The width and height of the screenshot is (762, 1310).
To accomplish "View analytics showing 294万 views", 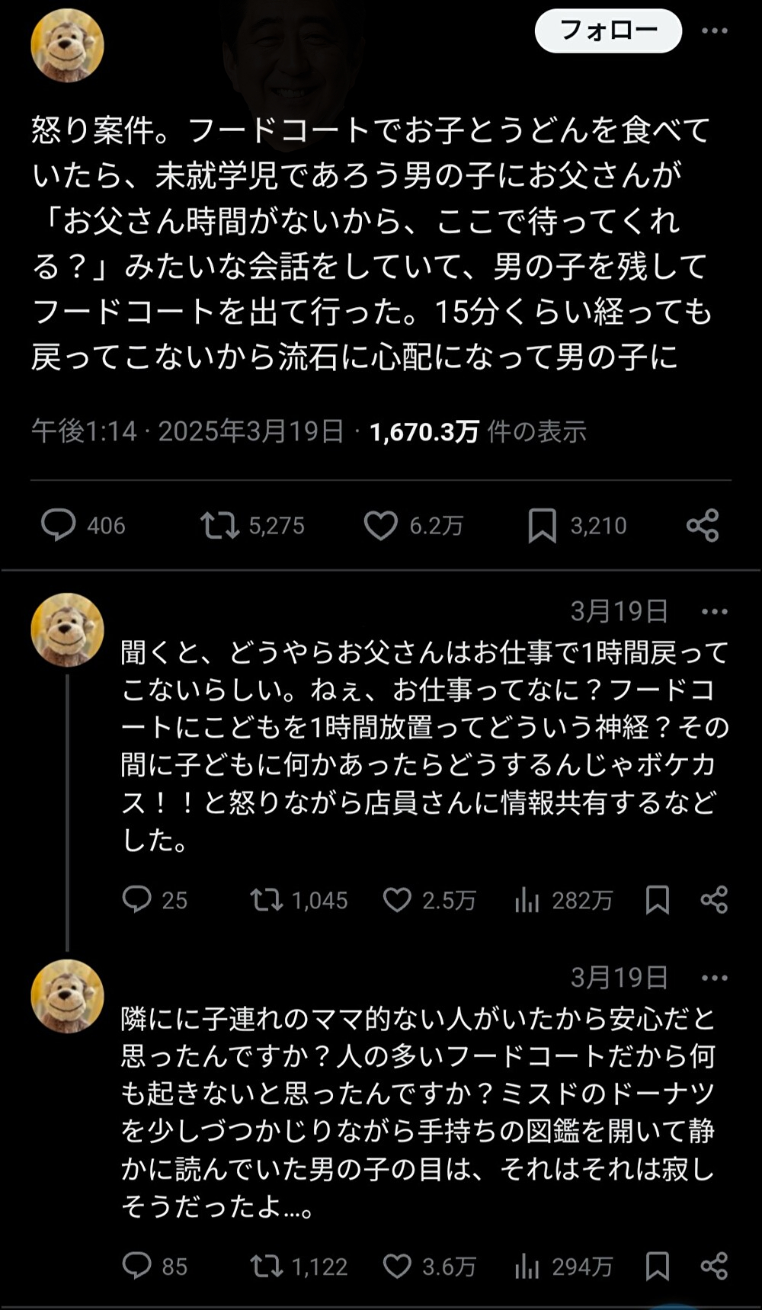I will 563,1267.
